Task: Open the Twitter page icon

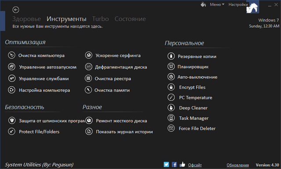Action: click(x=166, y=164)
